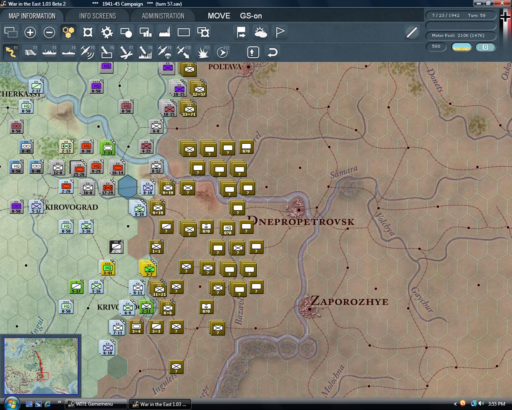Toggle the hex grid display
Image resolution: width=512 pixels, height=410 pixels.
68,32
